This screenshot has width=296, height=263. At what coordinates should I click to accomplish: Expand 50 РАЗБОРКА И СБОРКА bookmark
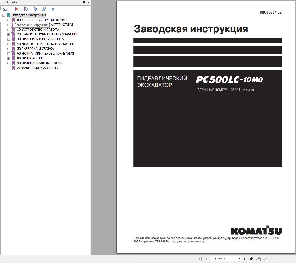[x=9, y=49]
